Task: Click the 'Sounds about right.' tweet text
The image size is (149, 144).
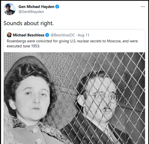Action: tap(29, 23)
